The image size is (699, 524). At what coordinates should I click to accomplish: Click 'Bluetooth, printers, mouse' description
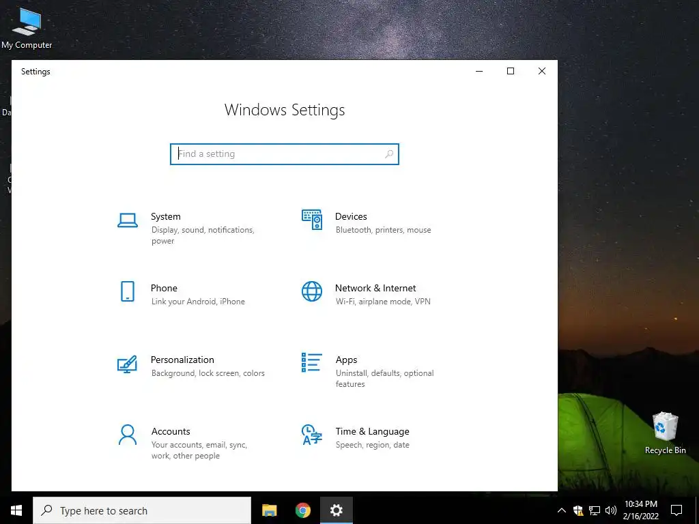(384, 230)
